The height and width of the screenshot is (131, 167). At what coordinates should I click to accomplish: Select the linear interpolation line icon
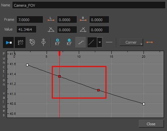click(92, 42)
